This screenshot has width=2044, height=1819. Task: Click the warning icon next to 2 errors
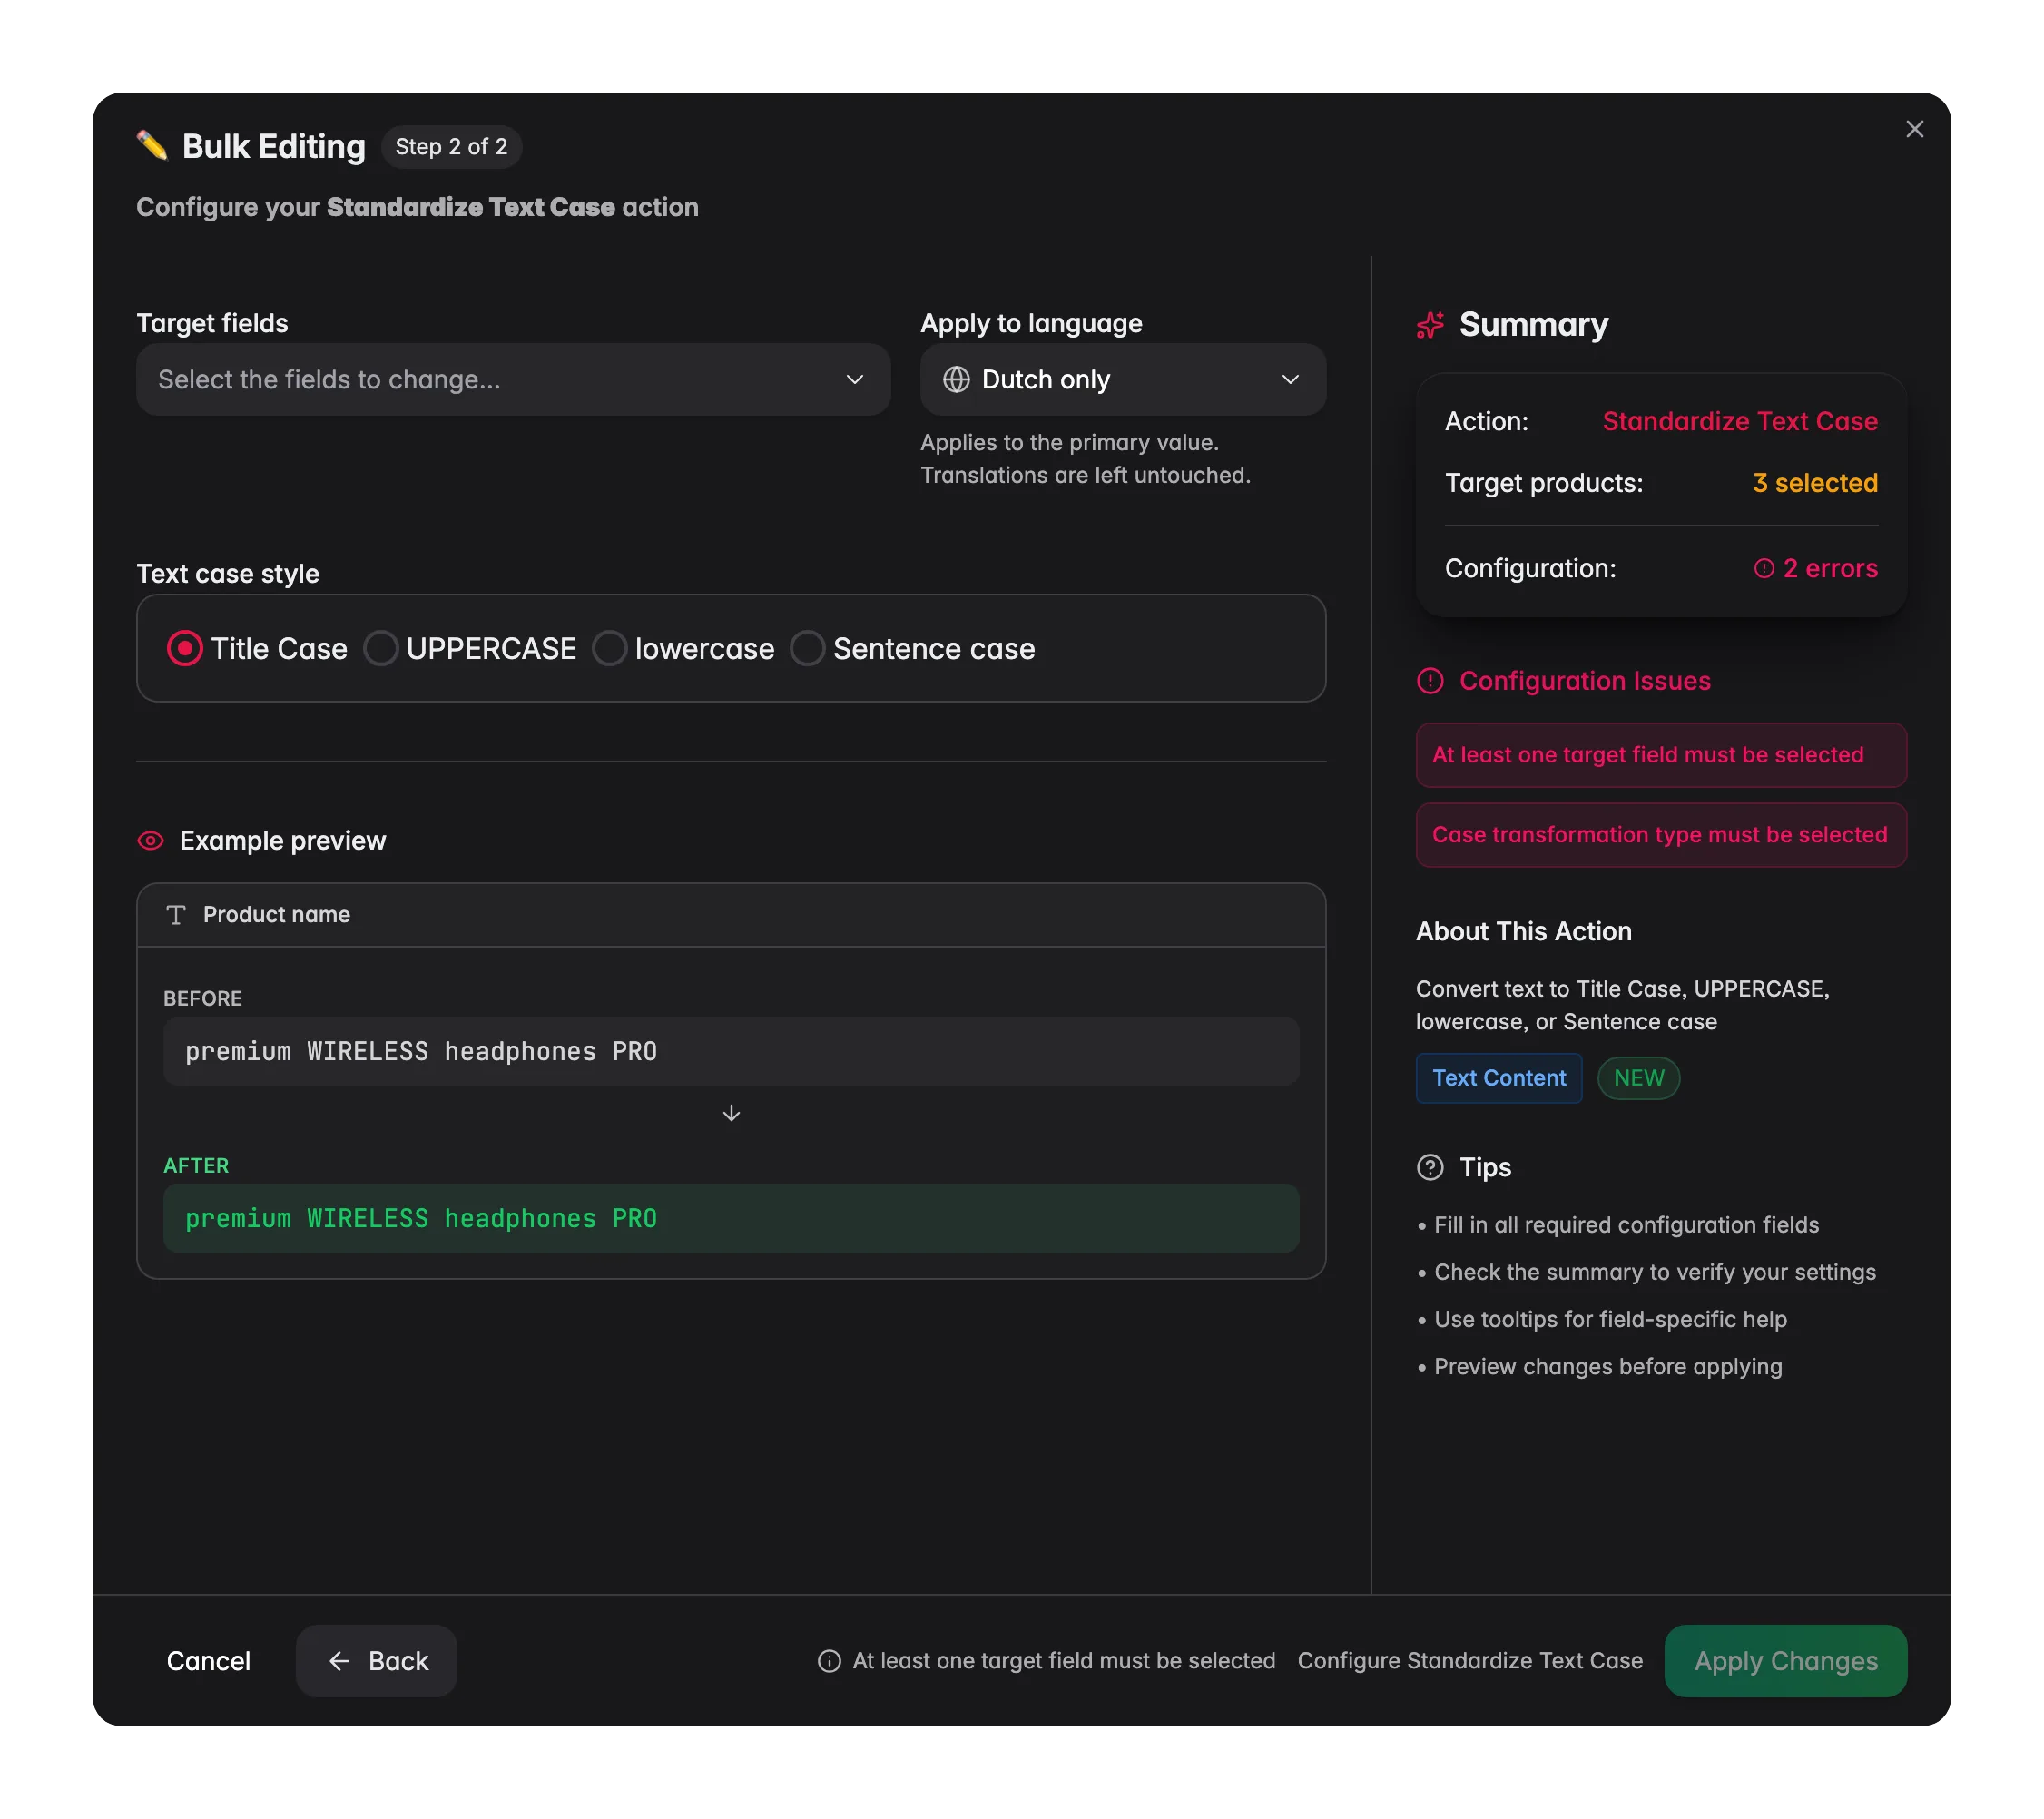[1764, 569]
